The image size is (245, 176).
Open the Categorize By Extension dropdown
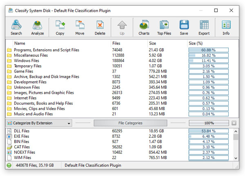click(x=39, y=123)
